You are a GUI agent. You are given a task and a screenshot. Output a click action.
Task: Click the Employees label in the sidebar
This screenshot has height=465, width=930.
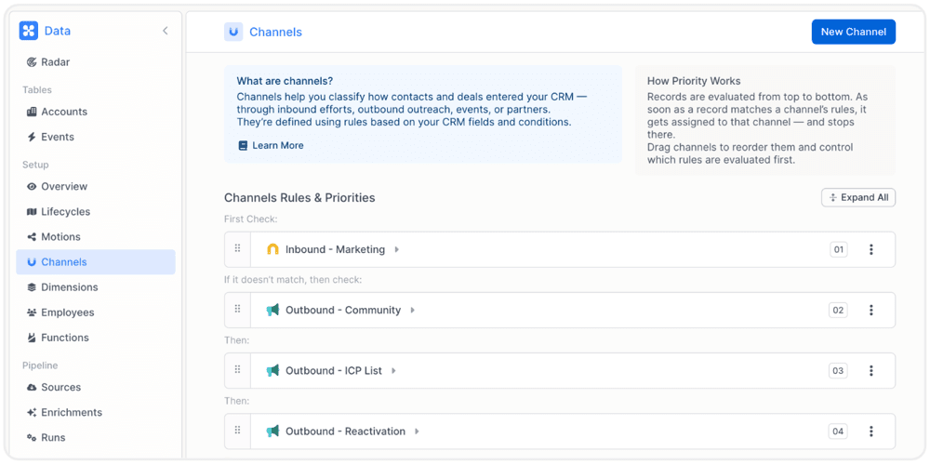coord(68,312)
